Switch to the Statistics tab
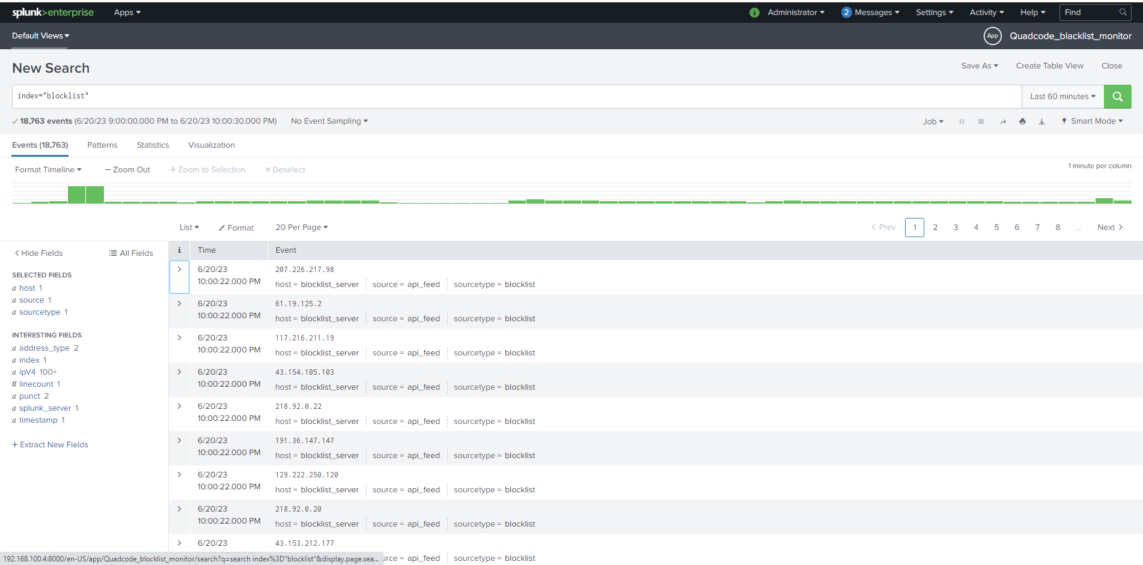 (153, 145)
